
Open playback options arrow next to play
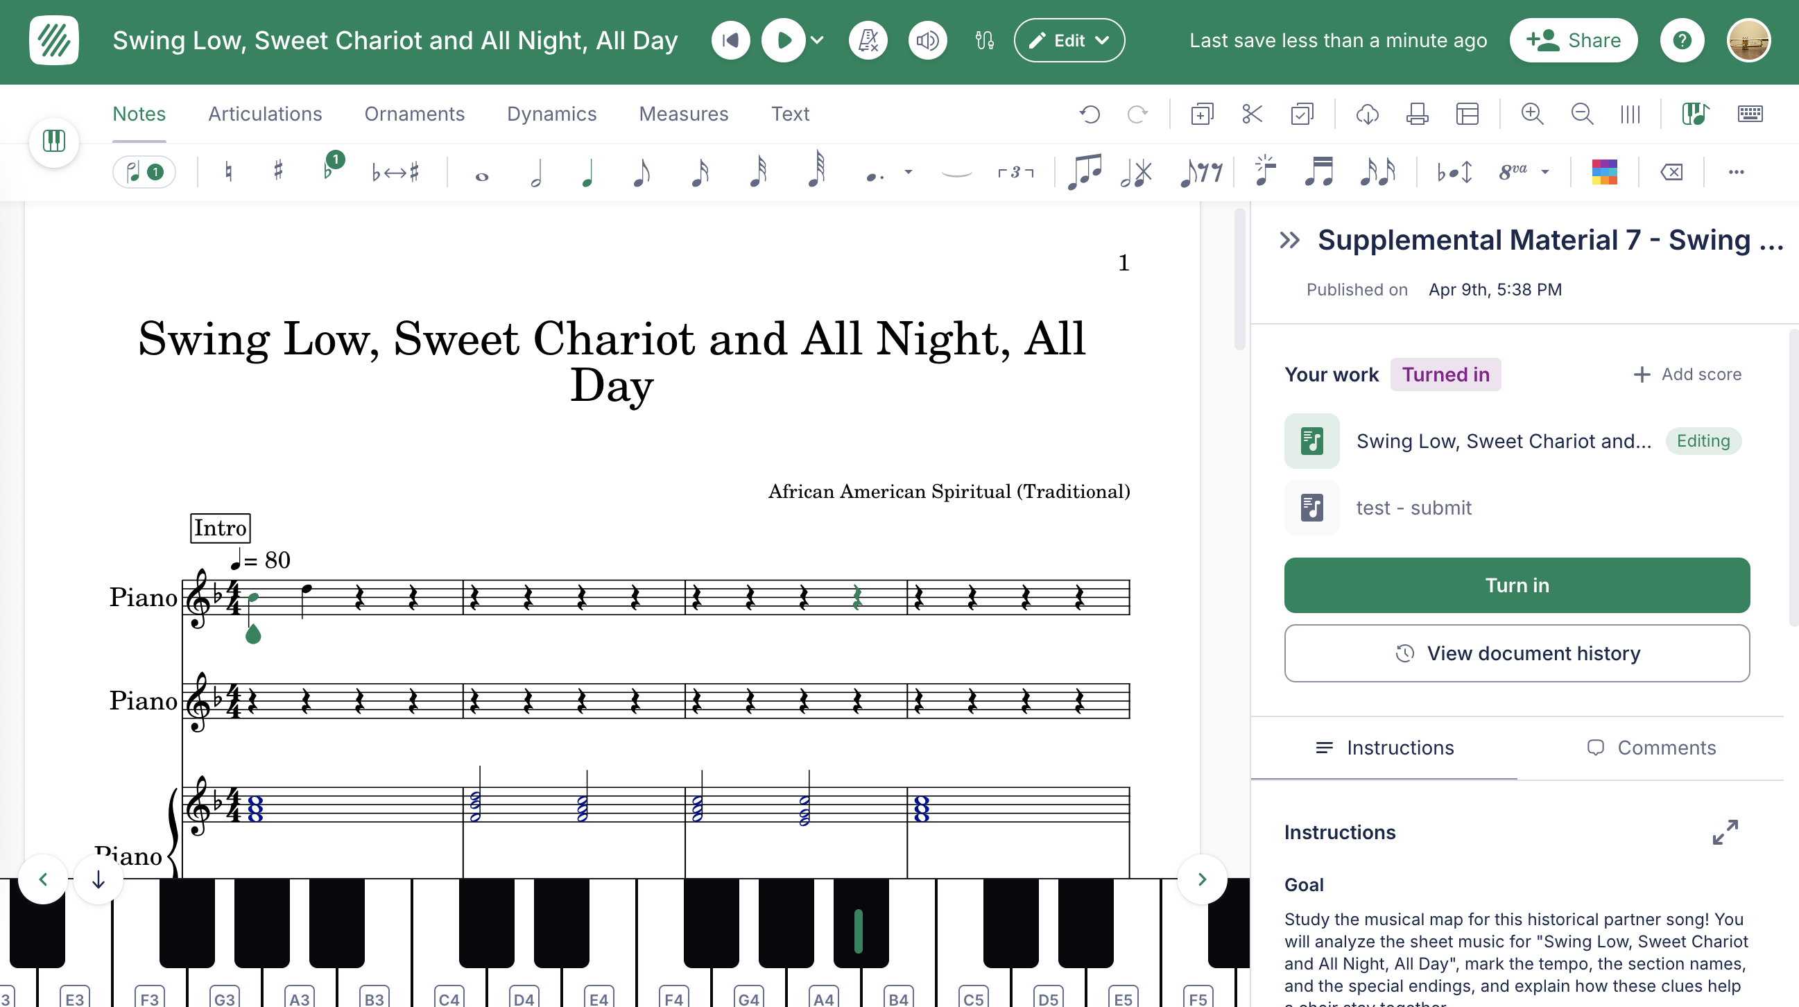pyautogui.click(x=817, y=40)
